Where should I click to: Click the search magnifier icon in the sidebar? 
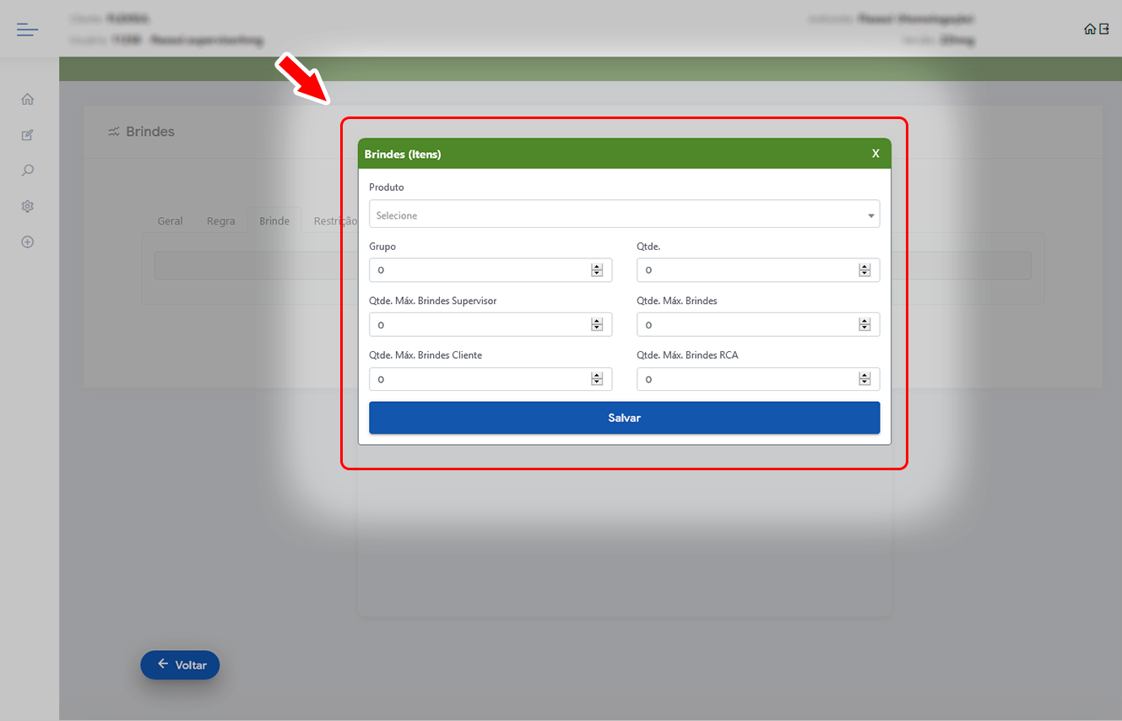[27, 171]
